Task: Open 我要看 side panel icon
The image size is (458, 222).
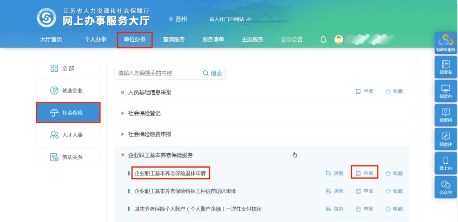Action: [x=446, y=67]
